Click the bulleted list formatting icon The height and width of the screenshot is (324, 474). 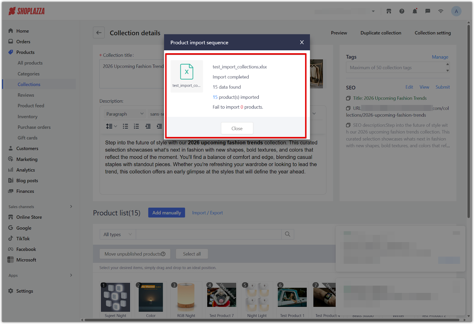point(126,126)
